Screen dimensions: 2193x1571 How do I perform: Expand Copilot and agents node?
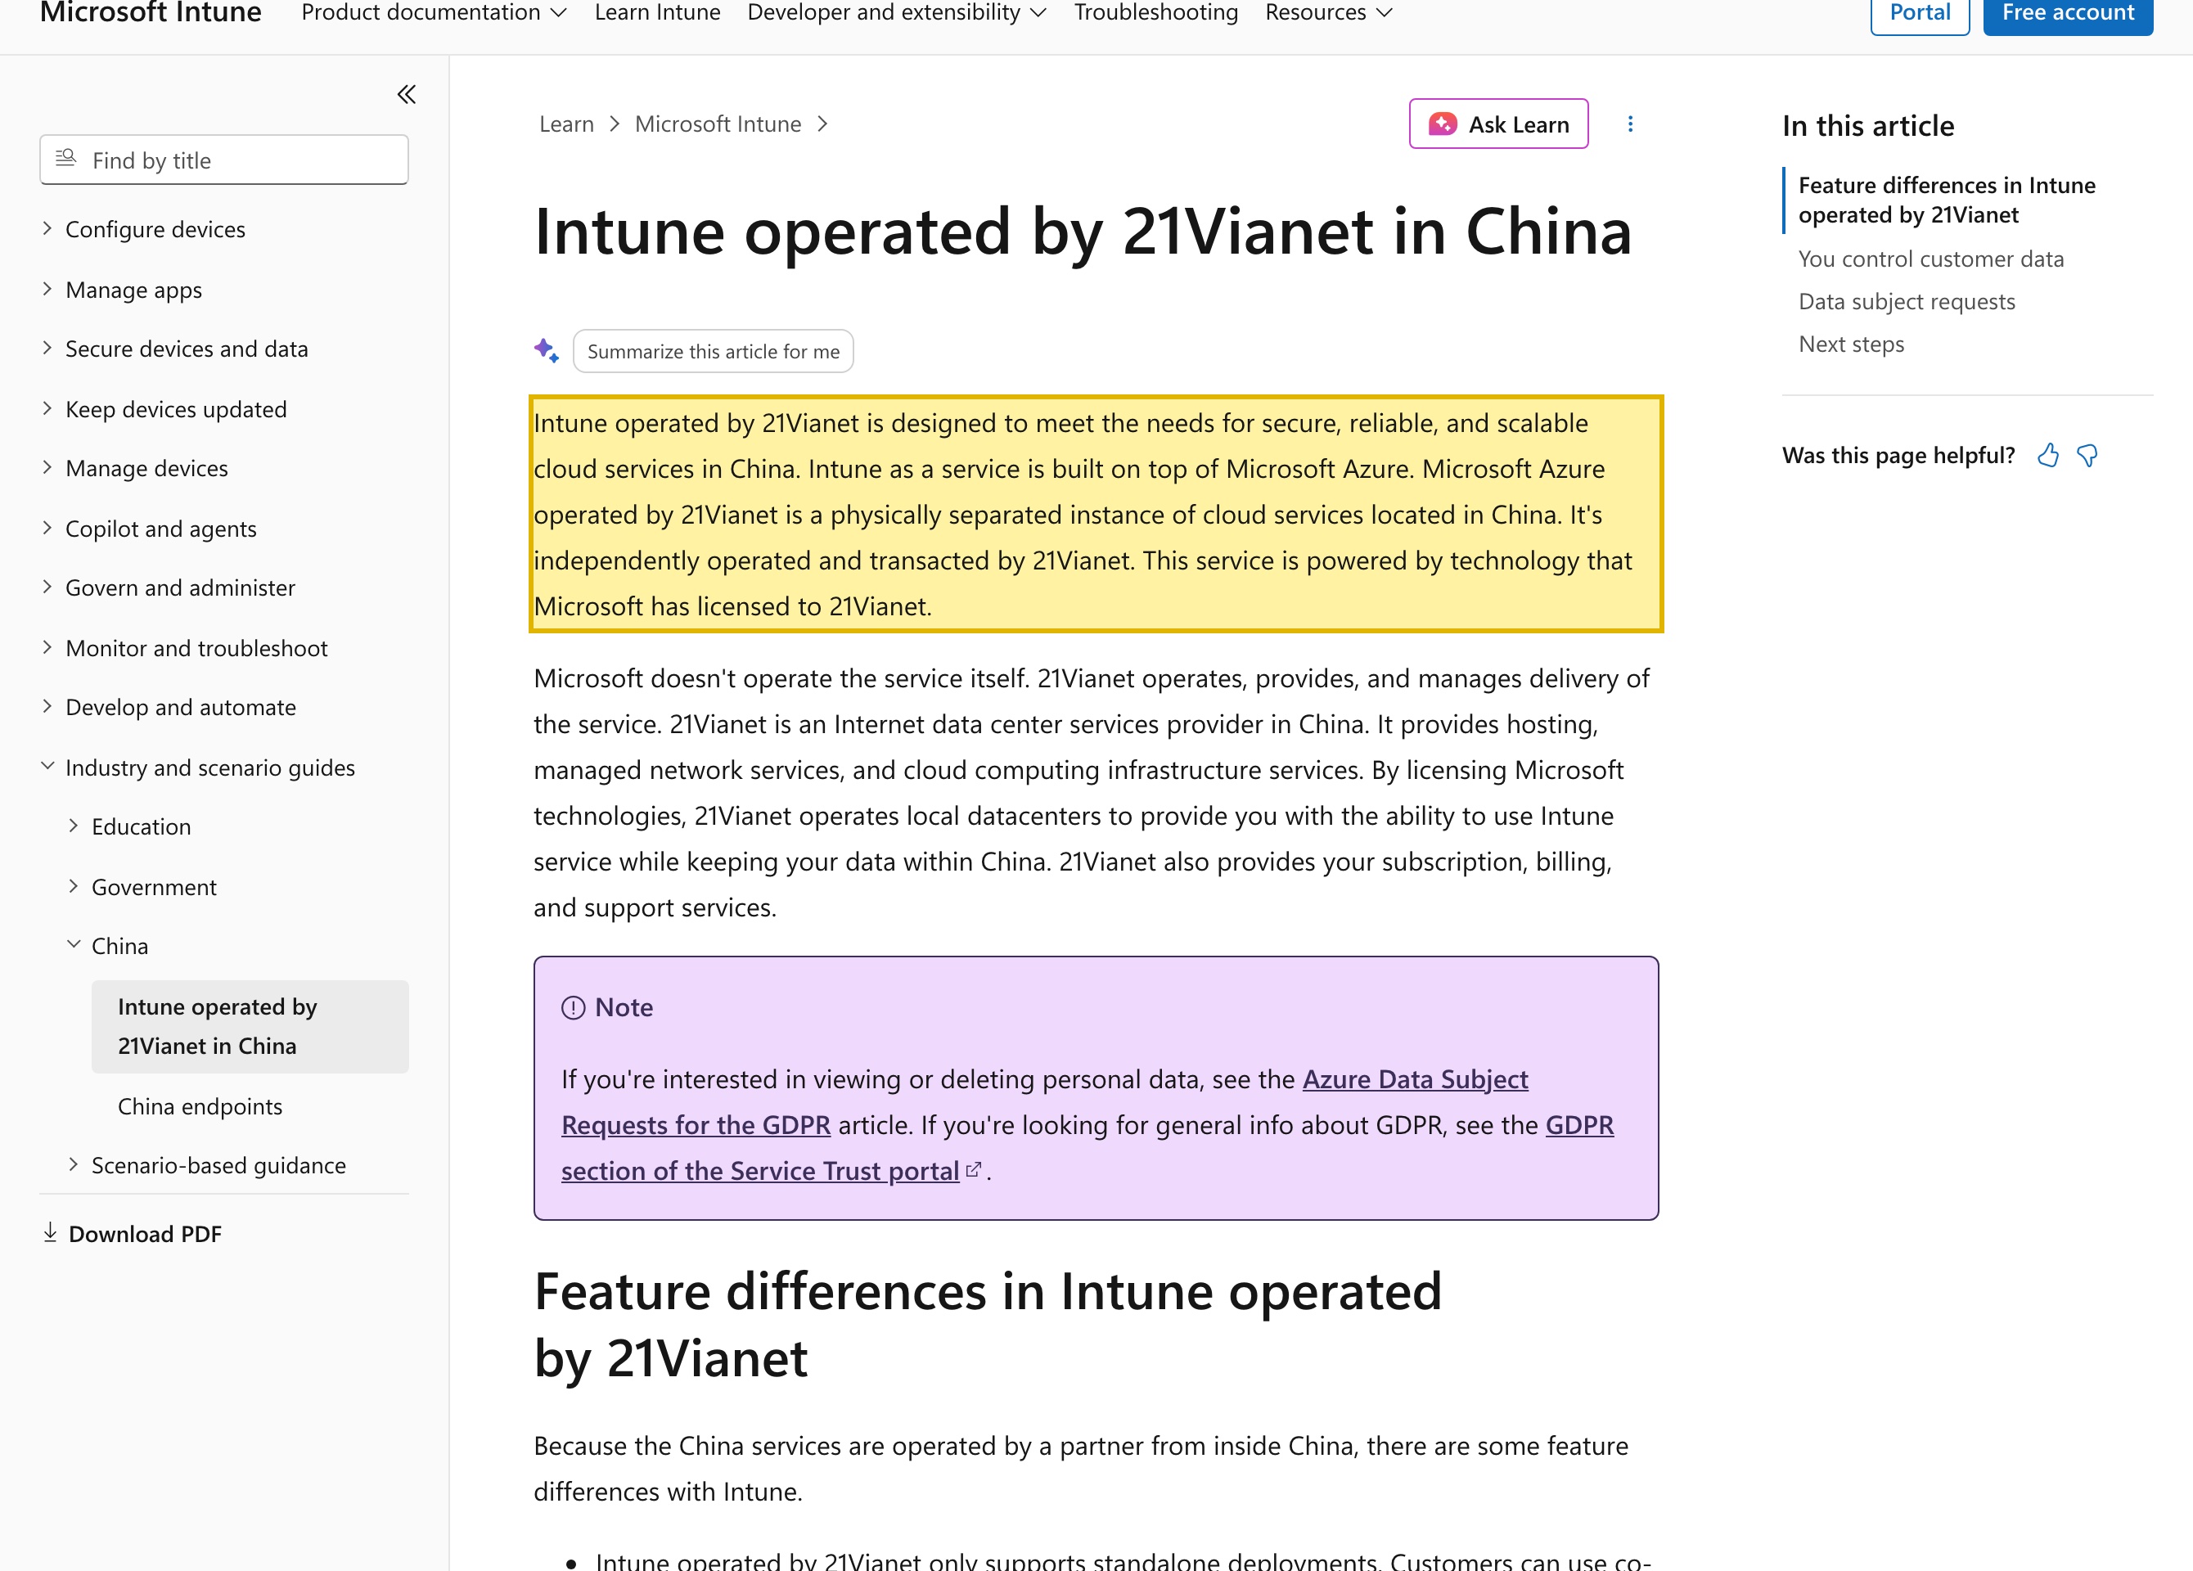tap(150, 529)
